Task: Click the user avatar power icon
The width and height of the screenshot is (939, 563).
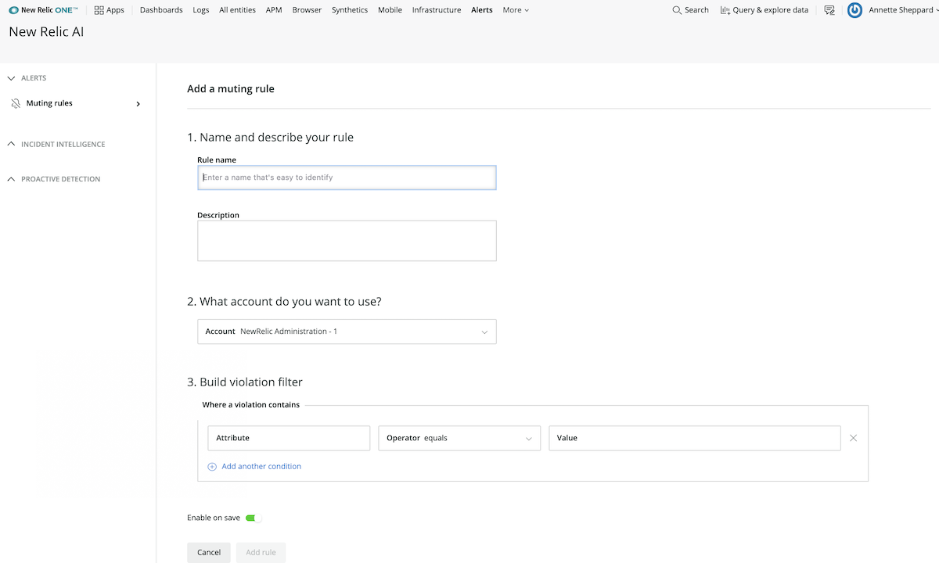Action: [854, 10]
